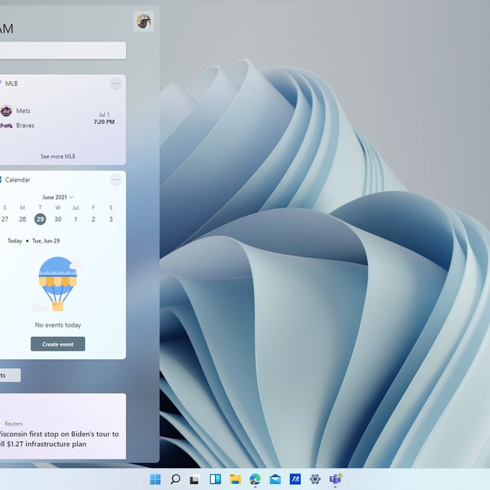Screen dimensions: 490x490
Task: Open the Windows Start menu
Action: coord(155,479)
